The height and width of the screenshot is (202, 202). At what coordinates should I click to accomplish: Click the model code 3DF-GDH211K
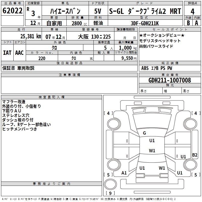145,23
